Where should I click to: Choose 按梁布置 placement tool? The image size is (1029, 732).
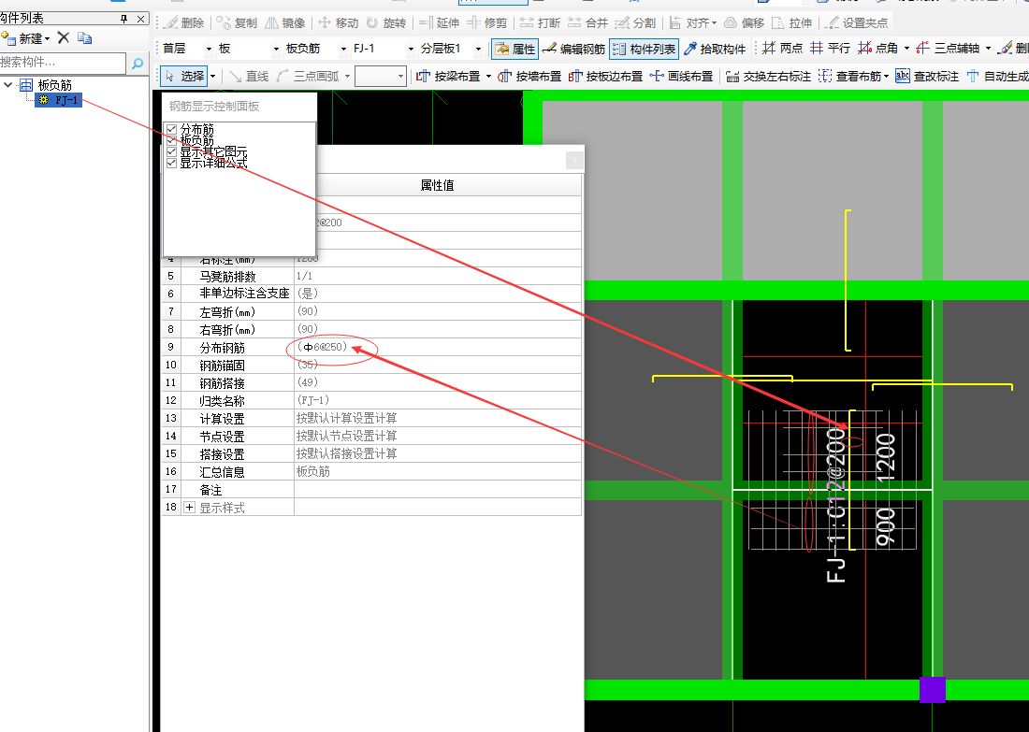pos(448,76)
